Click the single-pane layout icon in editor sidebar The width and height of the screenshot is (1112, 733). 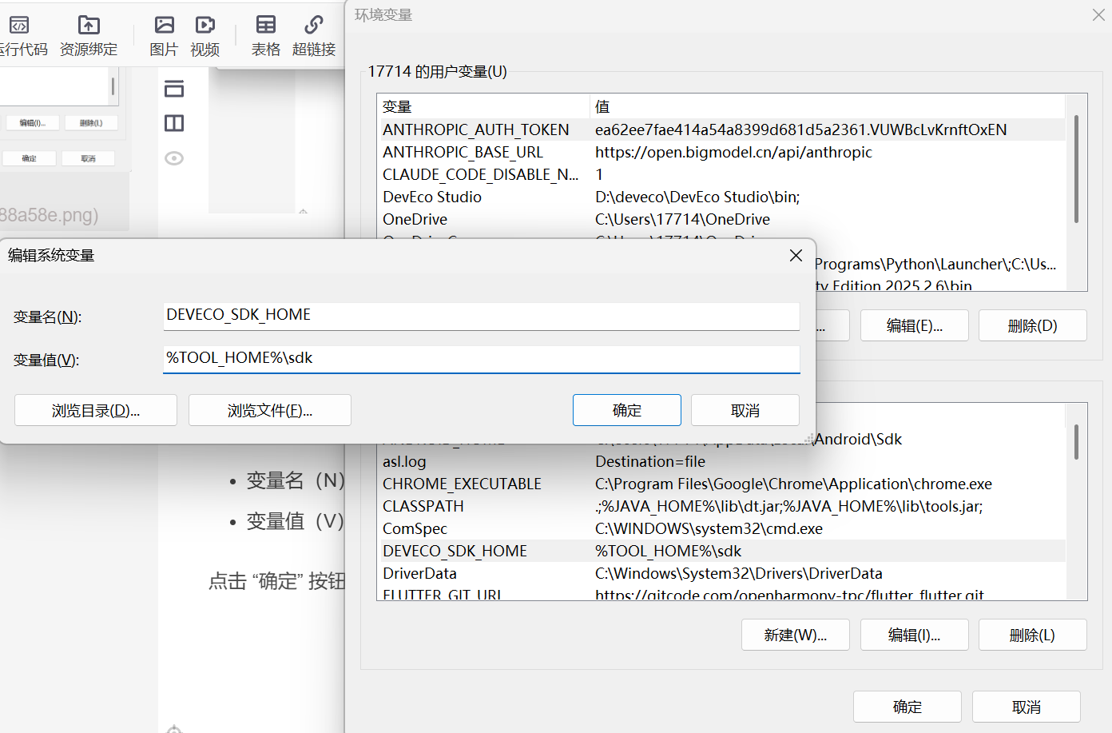[174, 89]
